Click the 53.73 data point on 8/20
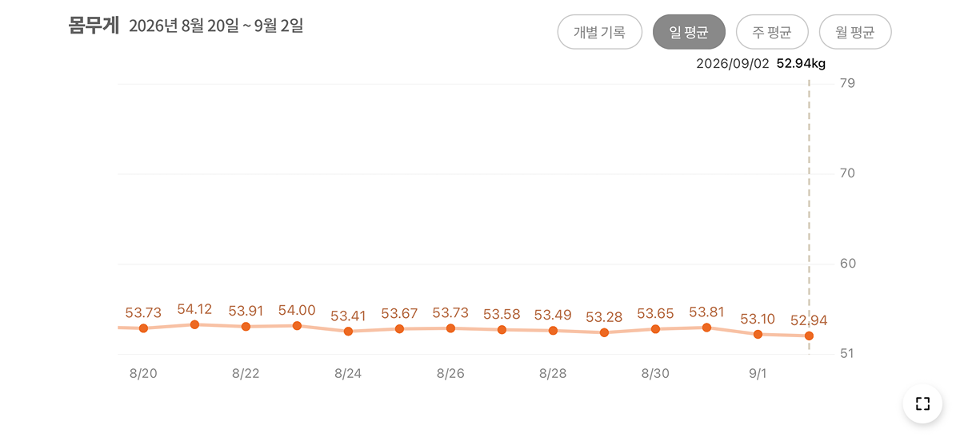The width and height of the screenshot is (960, 441). pos(143,328)
